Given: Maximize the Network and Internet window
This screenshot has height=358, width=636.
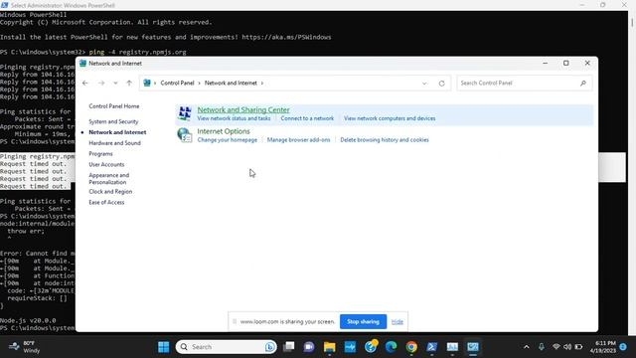Looking at the screenshot, I should pos(566,64).
